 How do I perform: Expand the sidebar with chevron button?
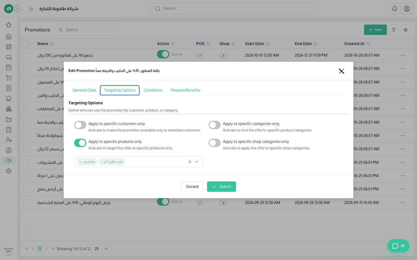17,9
